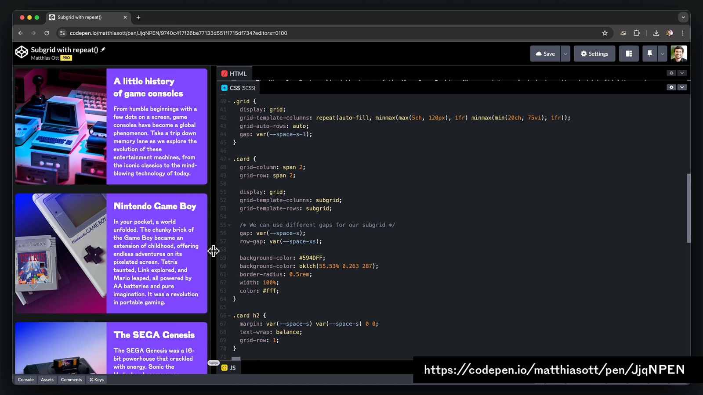
Task: Grab the preview resize handle
Action: coord(214,251)
